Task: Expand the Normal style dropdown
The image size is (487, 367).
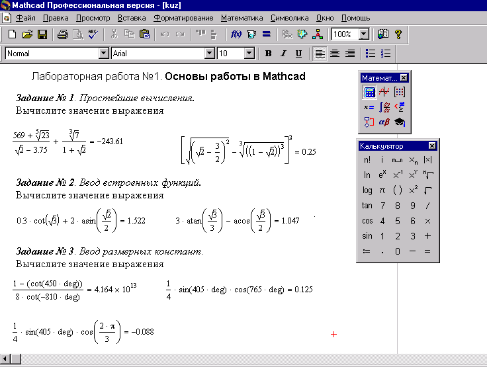Action: pyautogui.click(x=103, y=54)
